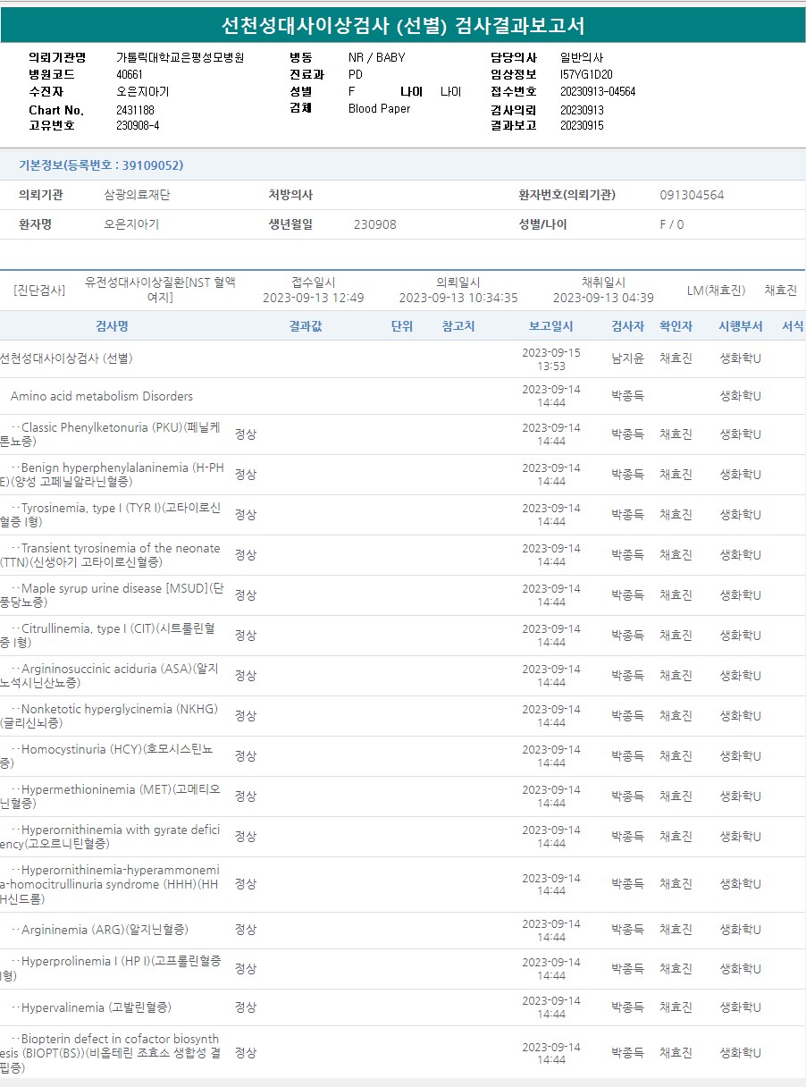Click the Amino acid metabolism Disorders group
Screen dimensions: 806x1087
[102, 396]
